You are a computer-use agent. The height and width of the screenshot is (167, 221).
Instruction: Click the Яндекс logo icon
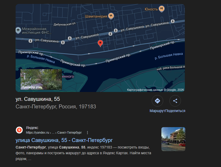tap(19, 130)
